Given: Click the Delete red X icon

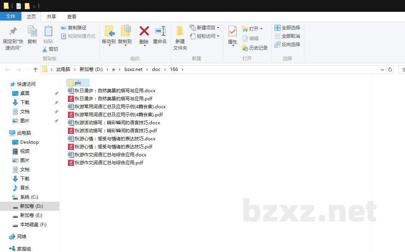Looking at the screenshot, I should pyautogui.click(x=144, y=31).
